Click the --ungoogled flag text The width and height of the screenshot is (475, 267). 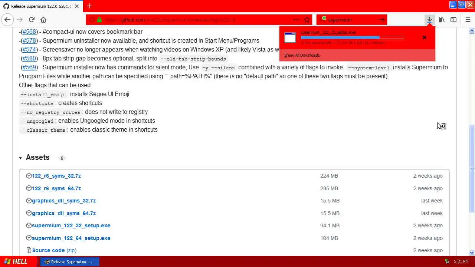37,121
